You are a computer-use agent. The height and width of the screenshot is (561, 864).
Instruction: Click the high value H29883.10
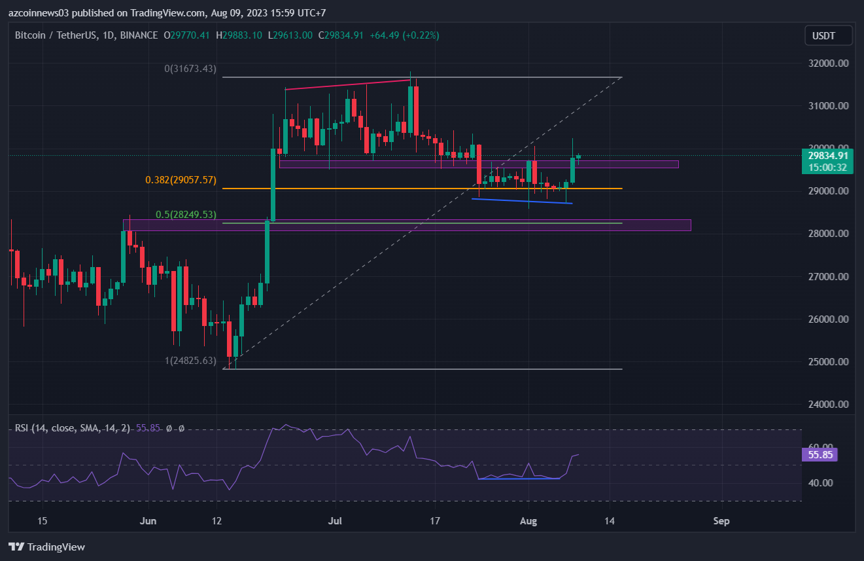[239, 35]
